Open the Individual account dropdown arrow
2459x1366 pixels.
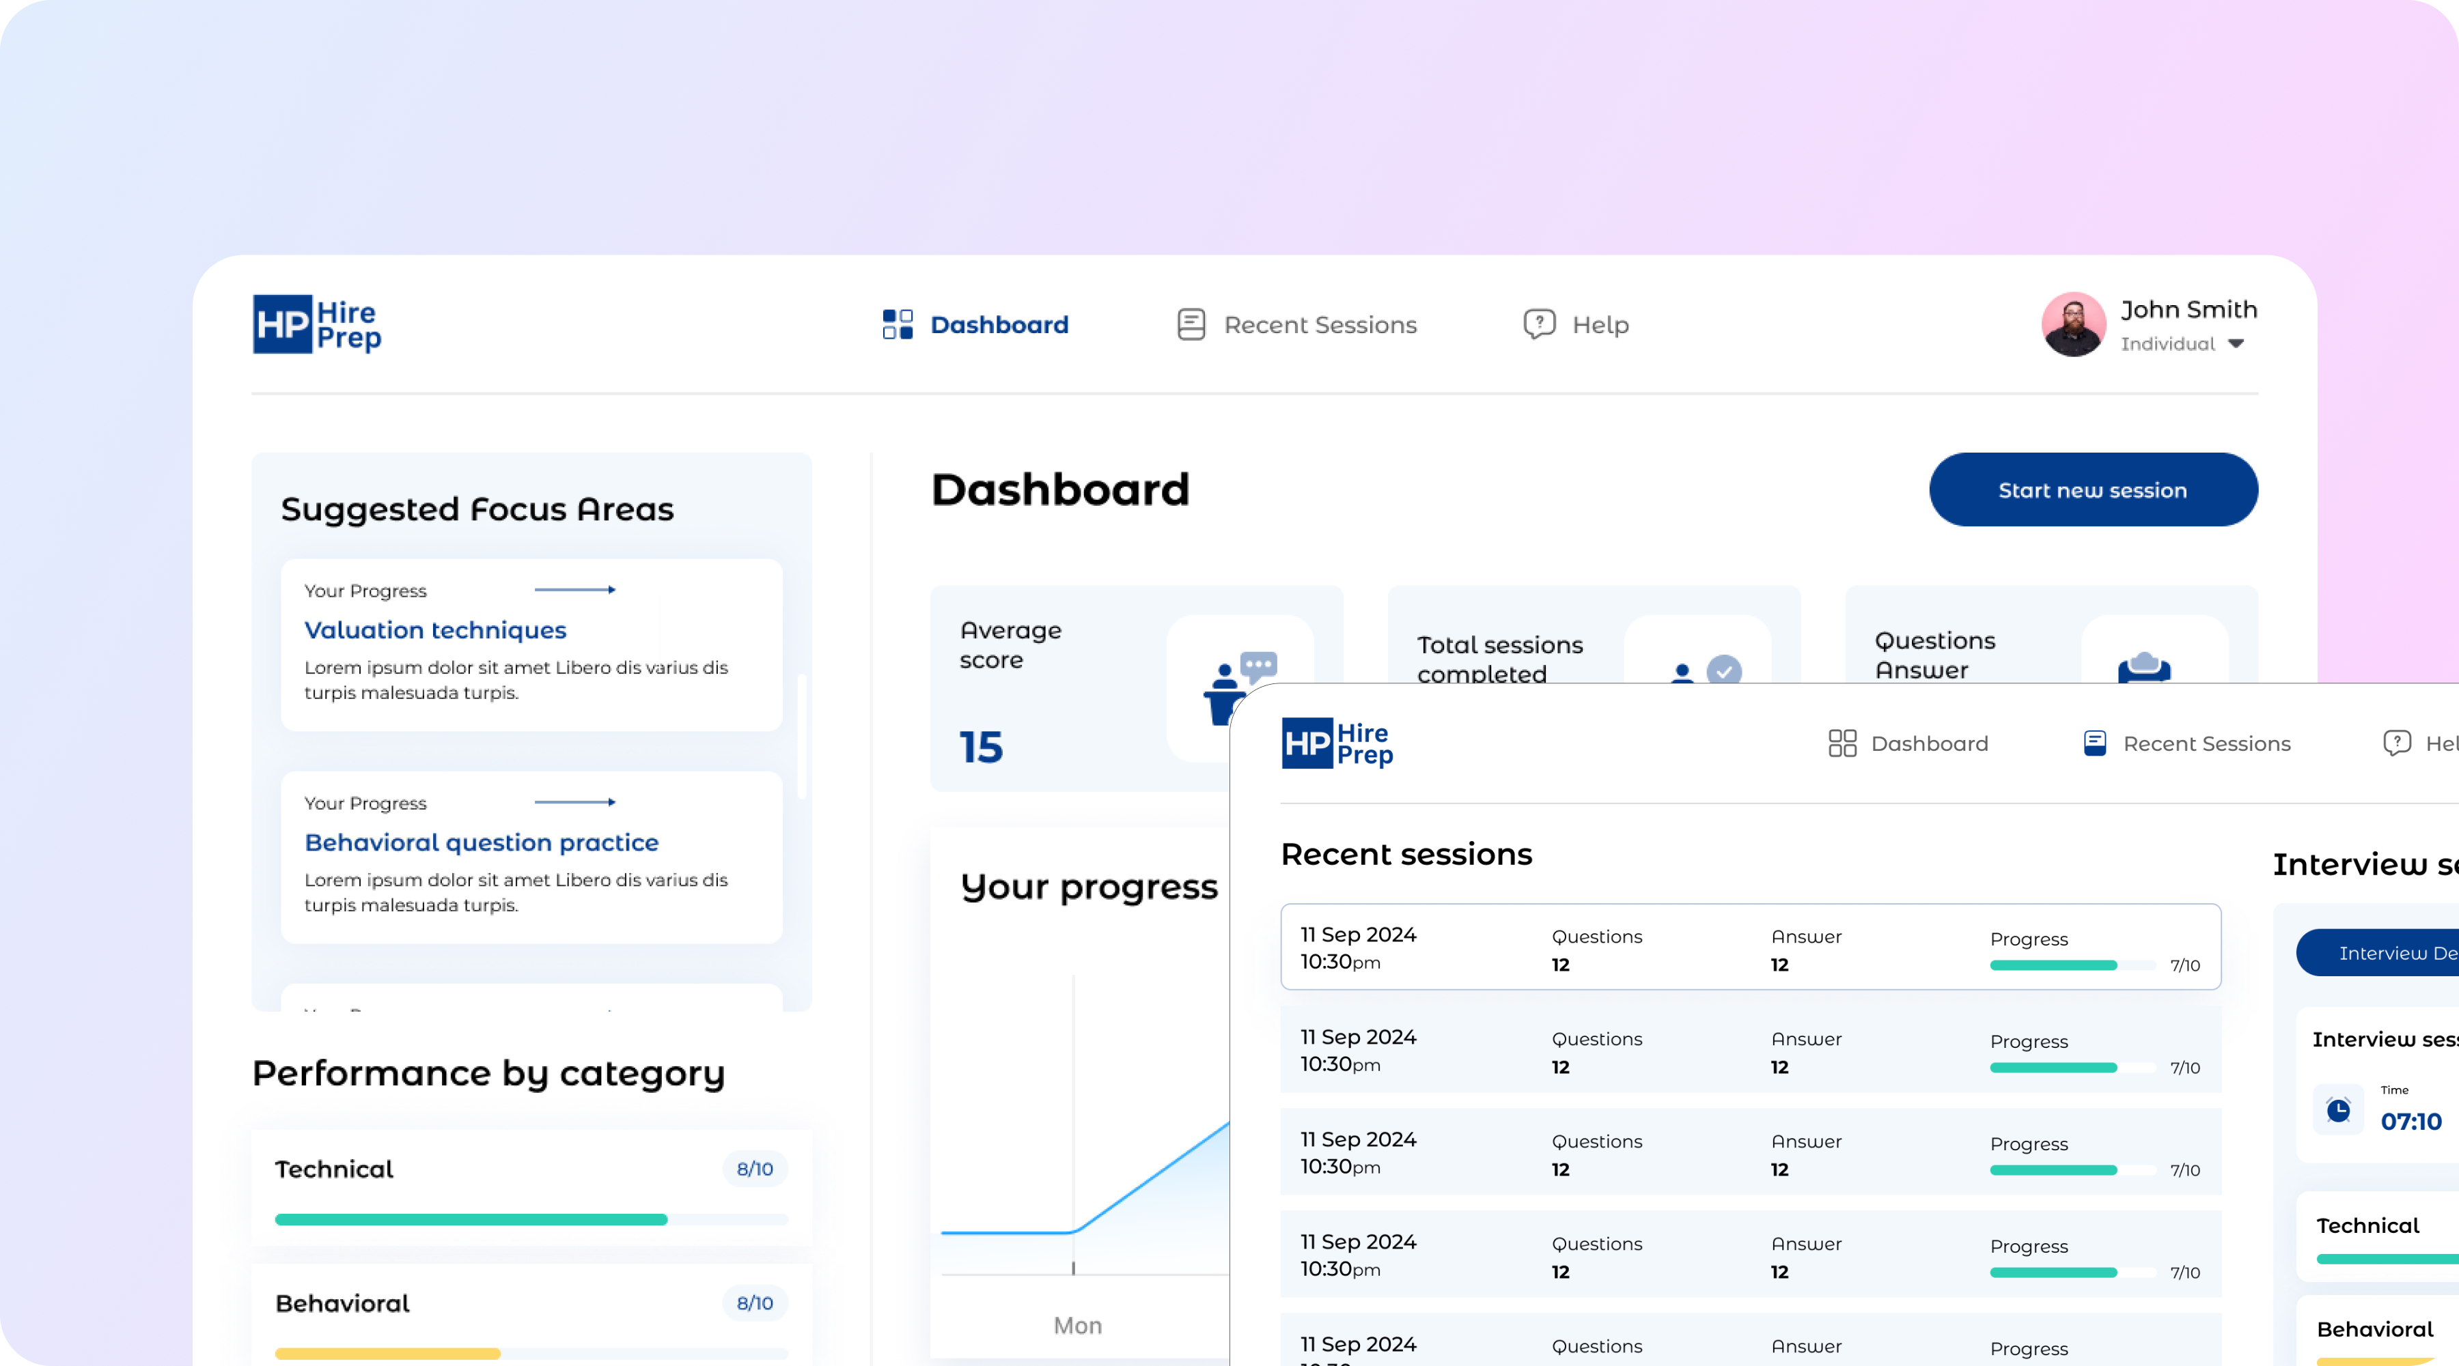[2236, 343]
